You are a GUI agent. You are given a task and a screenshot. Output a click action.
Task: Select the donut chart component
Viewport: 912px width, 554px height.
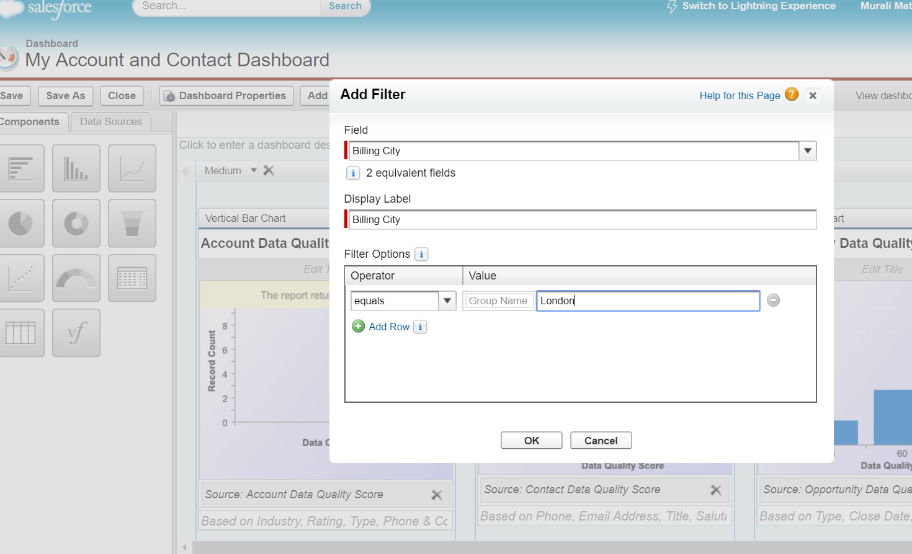point(76,223)
